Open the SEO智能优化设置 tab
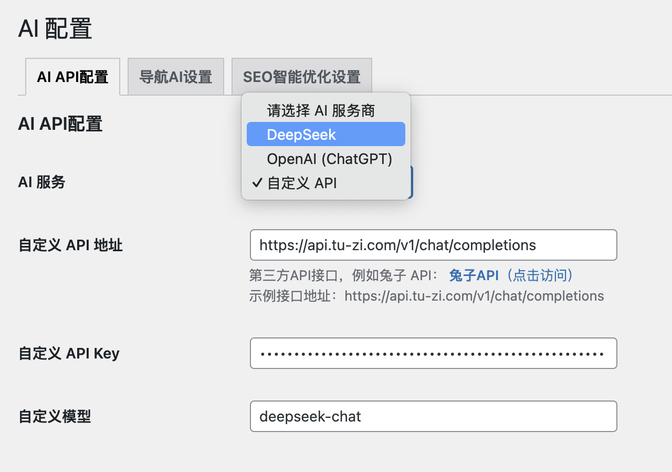 coord(302,77)
